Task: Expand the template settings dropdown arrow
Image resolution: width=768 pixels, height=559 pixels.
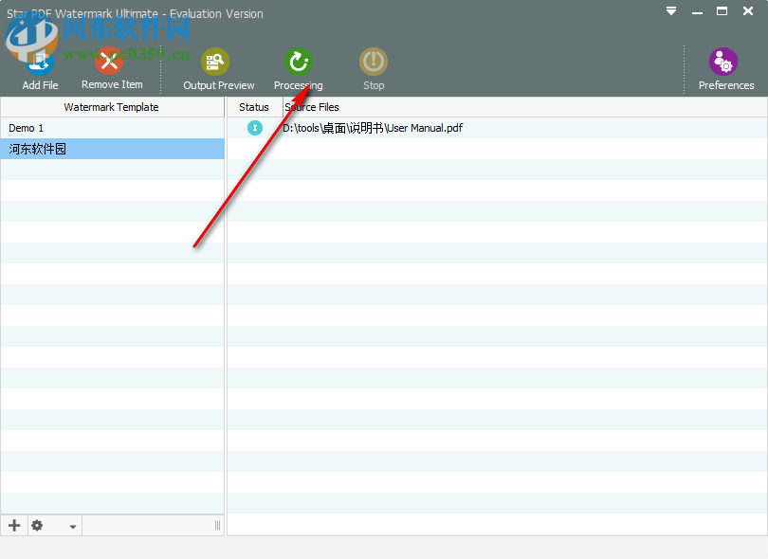Action: (x=72, y=527)
